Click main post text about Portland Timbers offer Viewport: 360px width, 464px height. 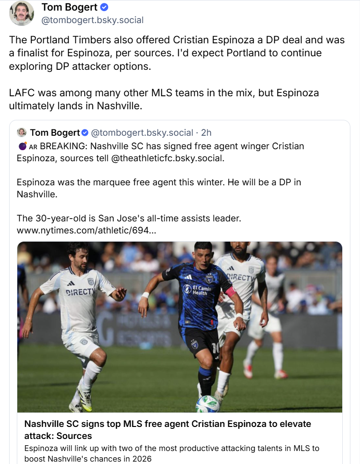pos(177,53)
